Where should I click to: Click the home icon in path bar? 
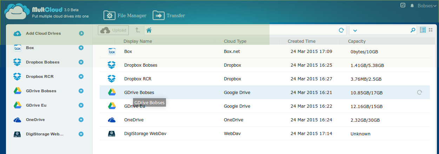[x=149, y=30]
